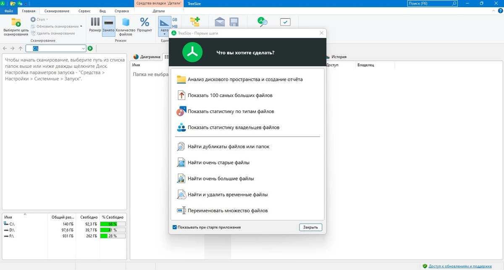Open the Детали contextual tab
Screen dimensions: 504x270
coord(159,11)
